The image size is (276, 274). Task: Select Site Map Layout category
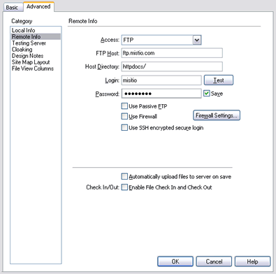coord(31,62)
